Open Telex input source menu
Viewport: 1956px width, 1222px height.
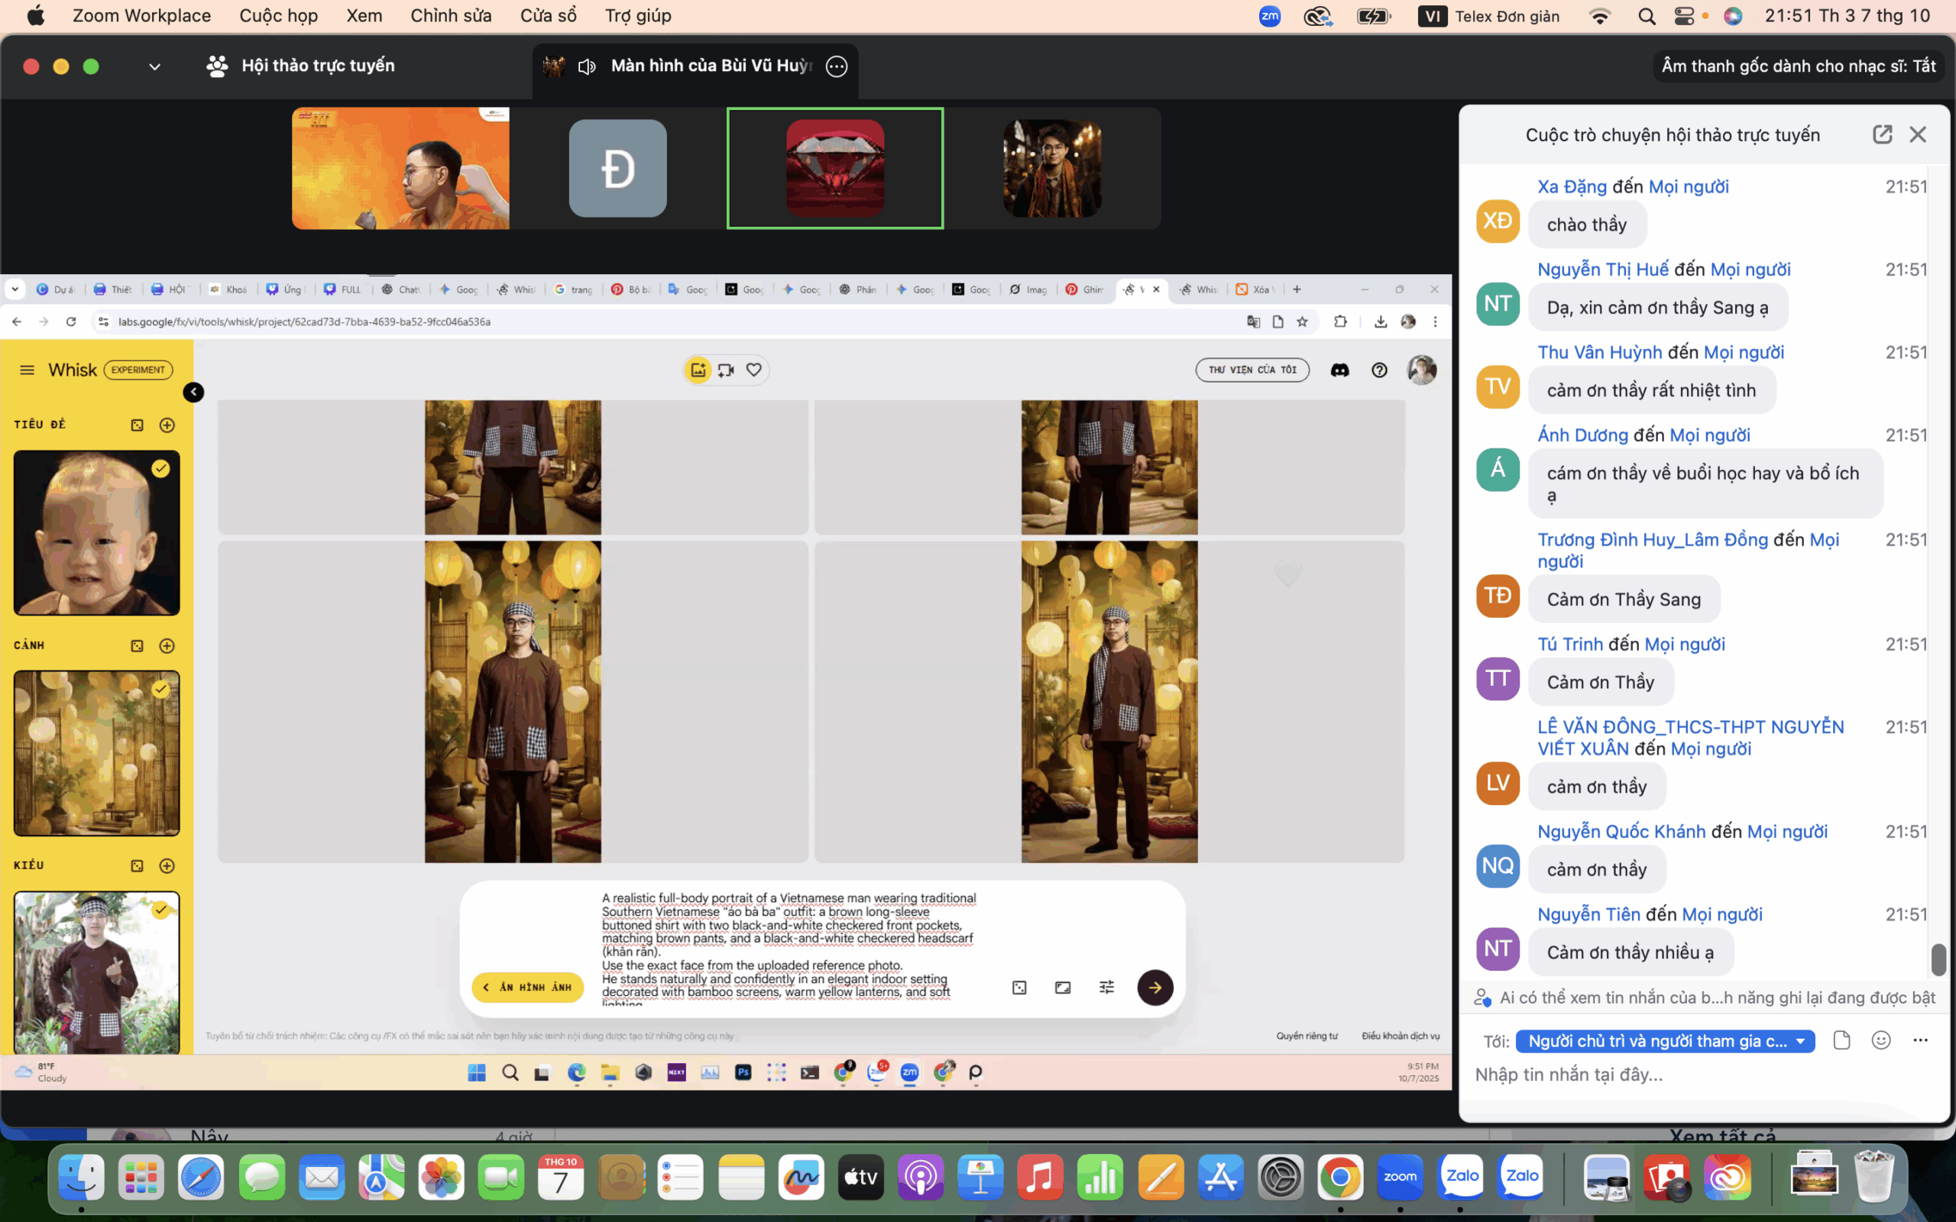coord(1488,16)
